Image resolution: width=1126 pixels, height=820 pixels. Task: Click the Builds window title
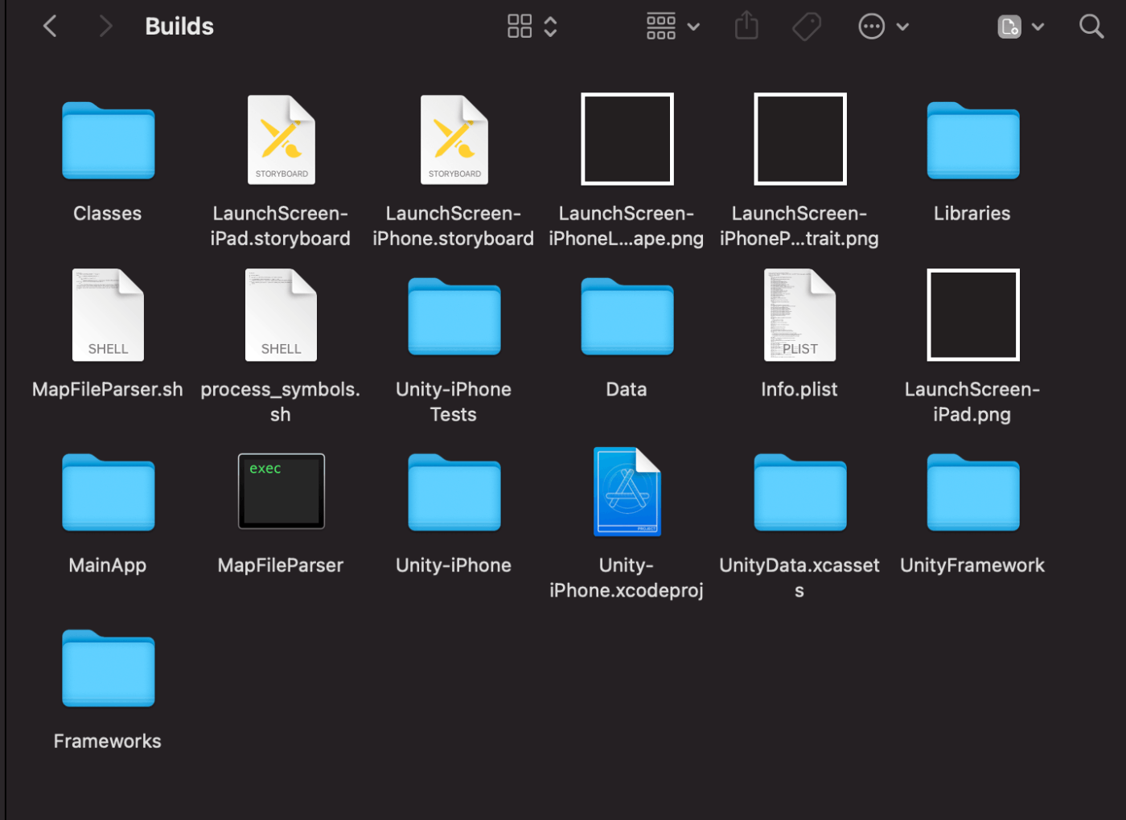point(179,27)
